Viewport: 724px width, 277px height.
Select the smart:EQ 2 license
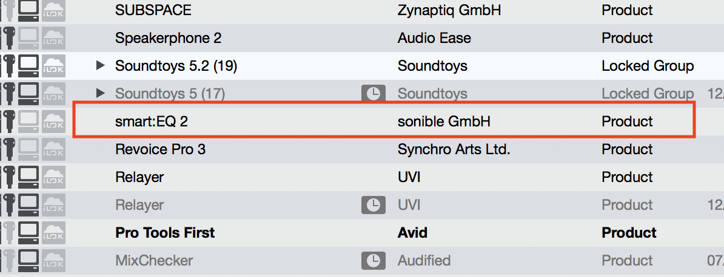152,122
